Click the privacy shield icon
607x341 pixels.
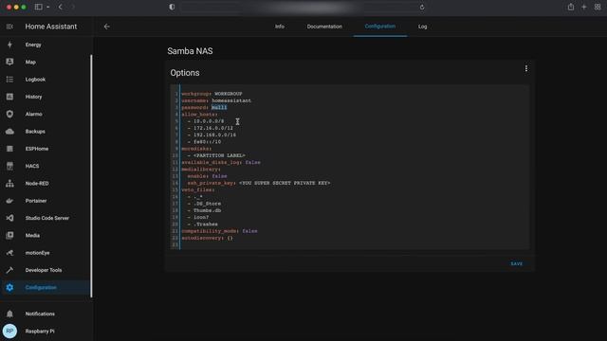tap(172, 7)
